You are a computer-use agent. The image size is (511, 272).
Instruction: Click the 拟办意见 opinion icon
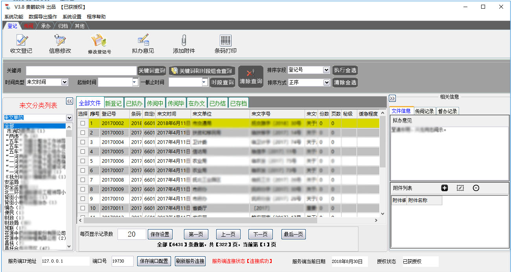point(143,43)
